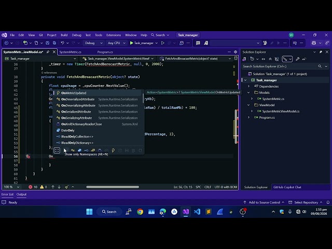Switch to the Program.cs editor tab
Screen dimensions: 332x249
pyautogui.click(x=105, y=52)
